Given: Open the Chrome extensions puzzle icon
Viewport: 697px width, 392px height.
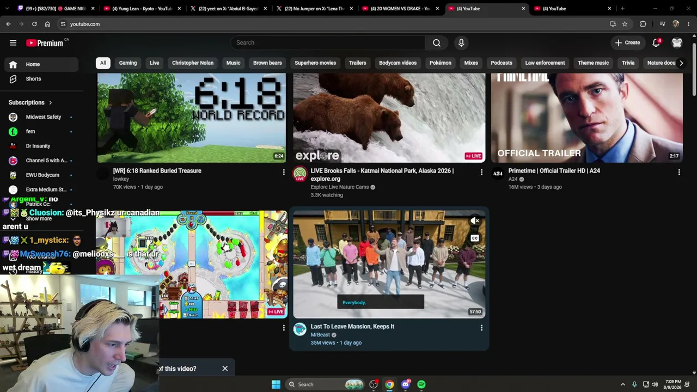Looking at the screenshot, I should [643, 24].
